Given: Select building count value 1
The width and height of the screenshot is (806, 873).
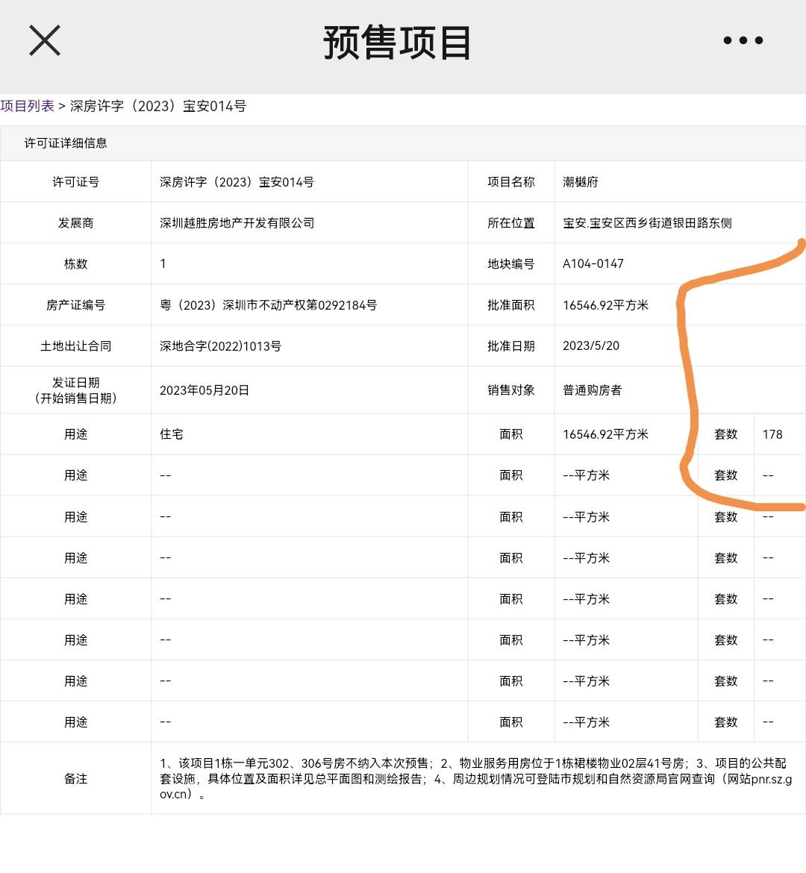Looking at the screenshot, I should tap(163, 264).
